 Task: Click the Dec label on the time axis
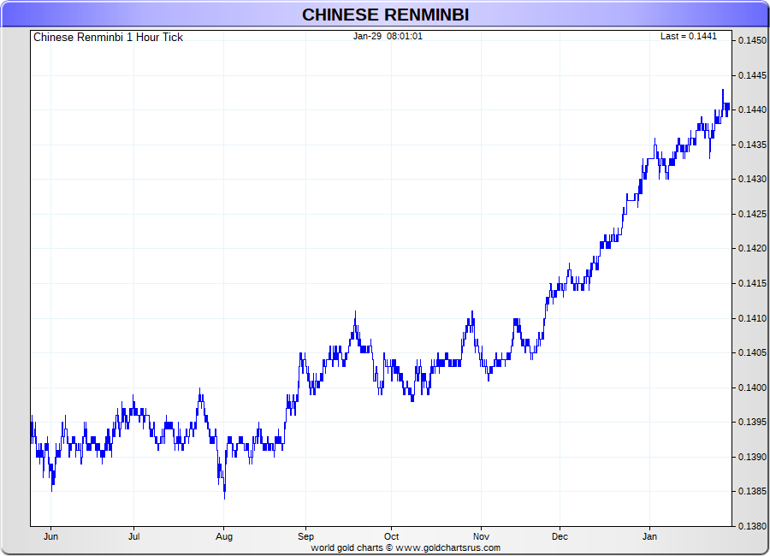tap(560, 537)
